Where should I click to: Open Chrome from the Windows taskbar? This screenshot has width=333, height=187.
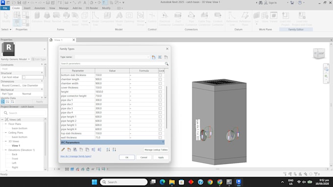210,182
